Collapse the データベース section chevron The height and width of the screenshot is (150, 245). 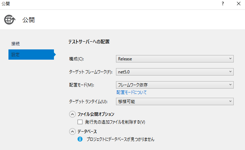pyautogui.click(x=72, y=132)
